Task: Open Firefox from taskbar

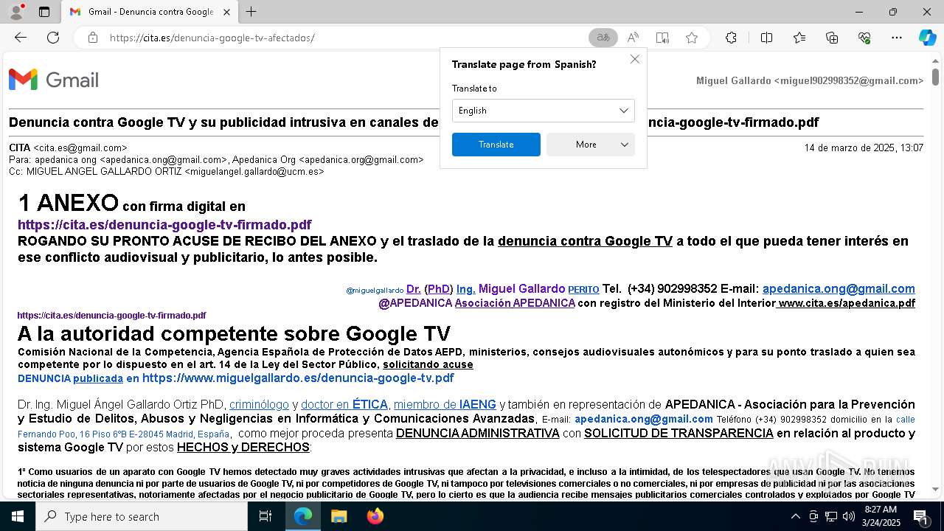Action: click(x=375, y=516)
